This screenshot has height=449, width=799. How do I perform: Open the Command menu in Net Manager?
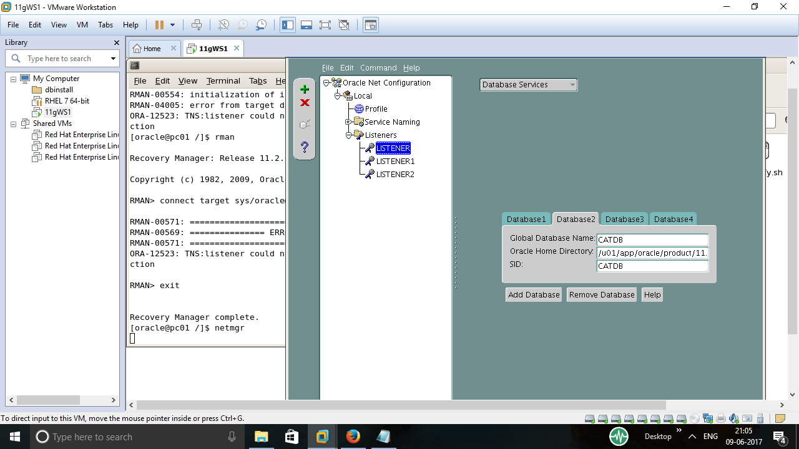378,68
